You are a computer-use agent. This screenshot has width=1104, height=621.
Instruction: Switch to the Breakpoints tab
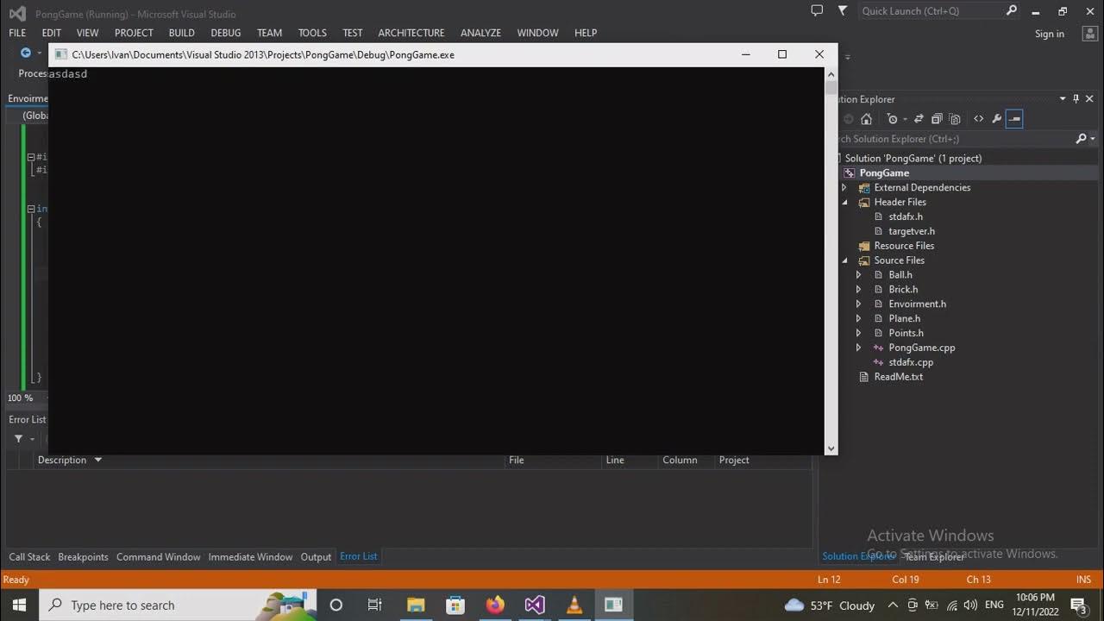tap(83, 557)
